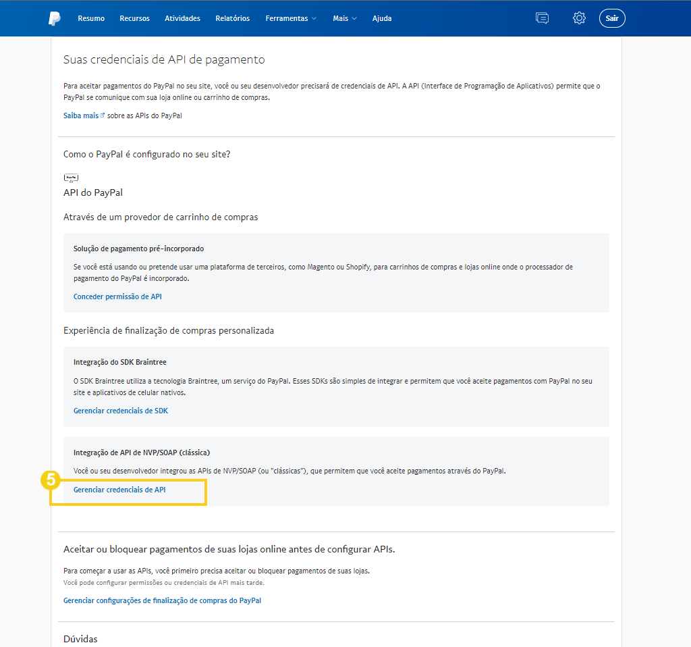The width and height of the screenshot is (691, 647).
Task: Open the settings gear icon
Action: point(579,18)
